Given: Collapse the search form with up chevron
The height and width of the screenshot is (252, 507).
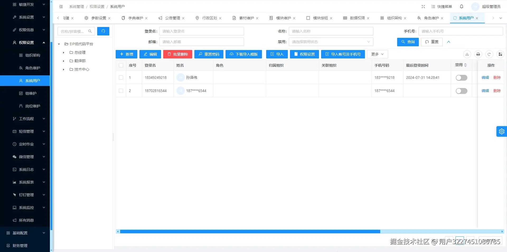Looking at the screenshot, I should click(x=449, y=42).
